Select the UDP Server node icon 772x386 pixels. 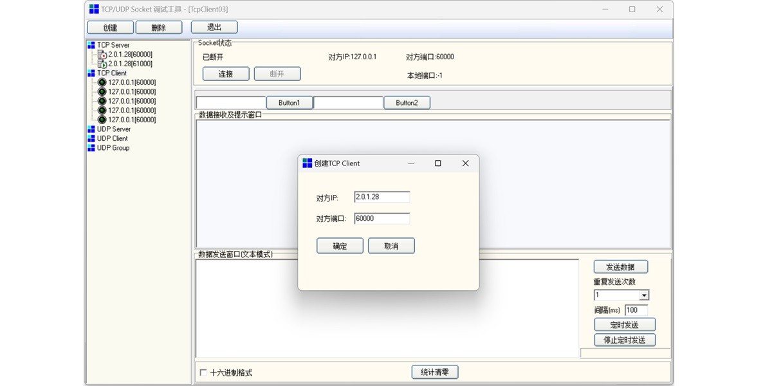tap(91, 129)
